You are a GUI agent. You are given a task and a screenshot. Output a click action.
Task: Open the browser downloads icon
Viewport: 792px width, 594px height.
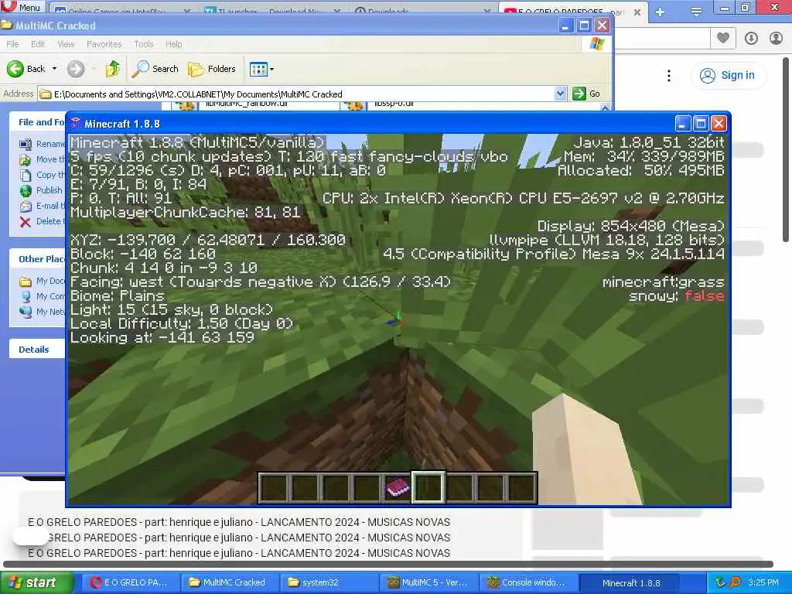point(751,38)
